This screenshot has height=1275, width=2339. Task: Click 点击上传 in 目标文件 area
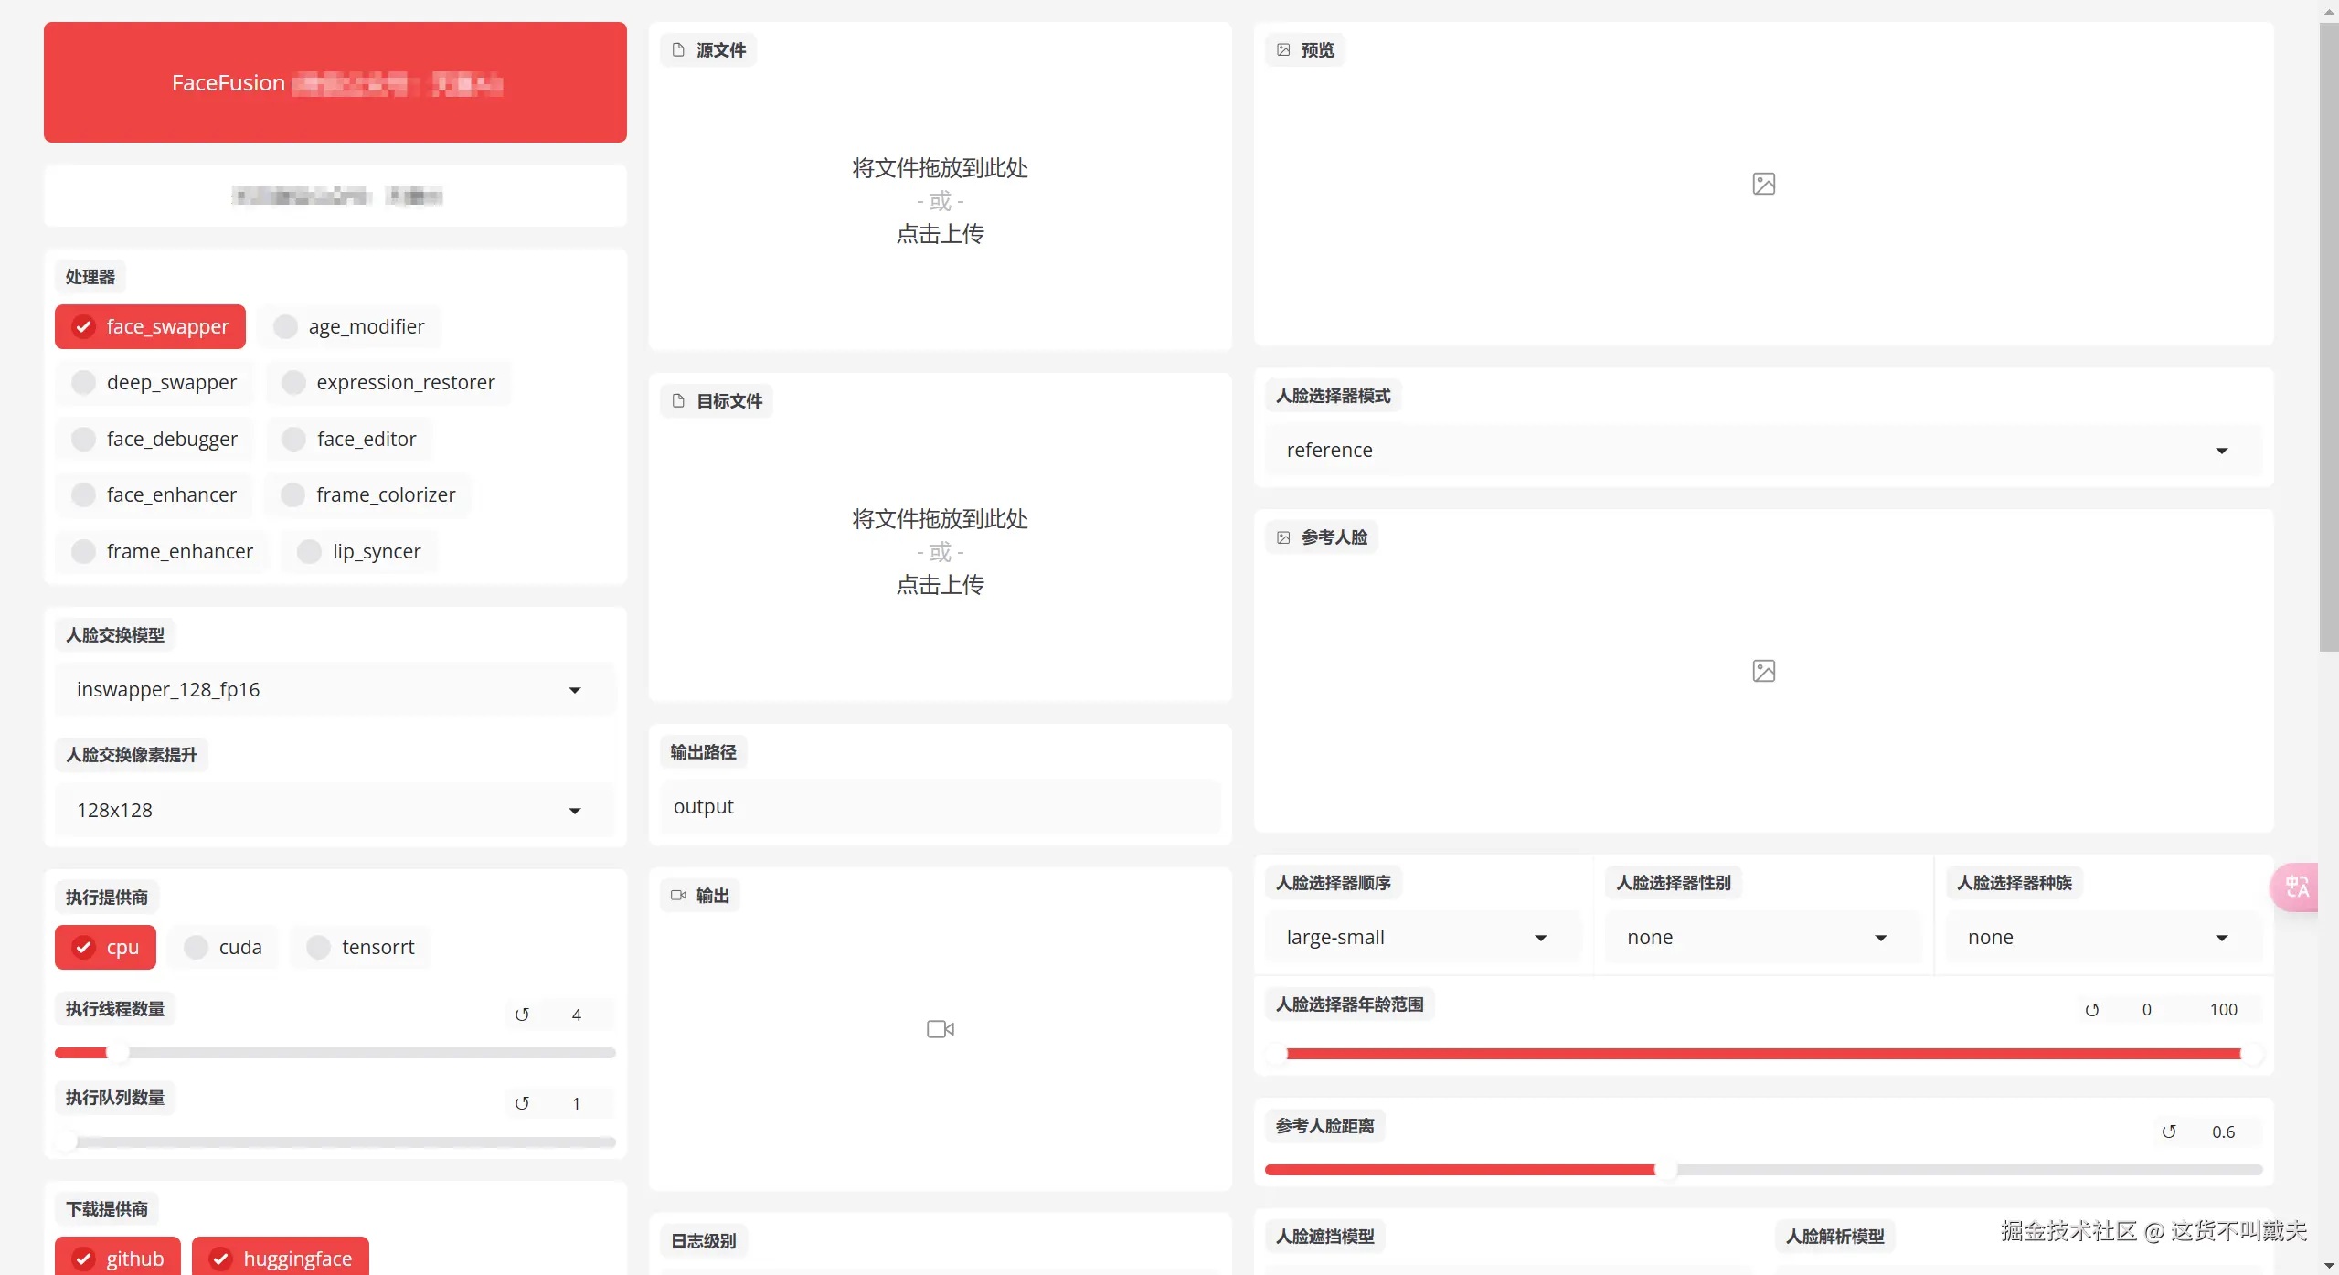940,585
